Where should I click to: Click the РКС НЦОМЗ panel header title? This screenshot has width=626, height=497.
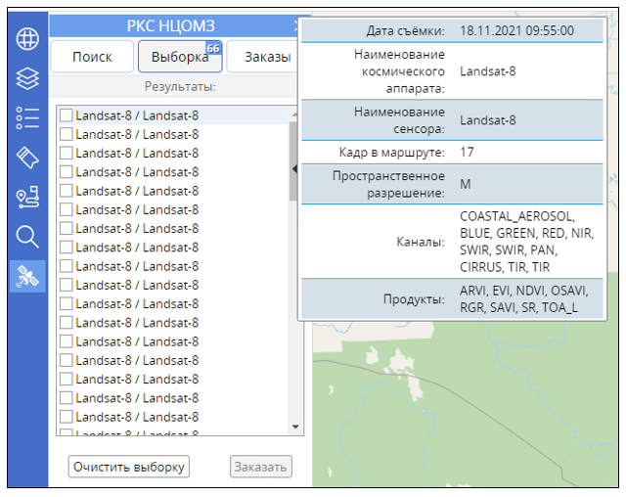pos(171,26)
